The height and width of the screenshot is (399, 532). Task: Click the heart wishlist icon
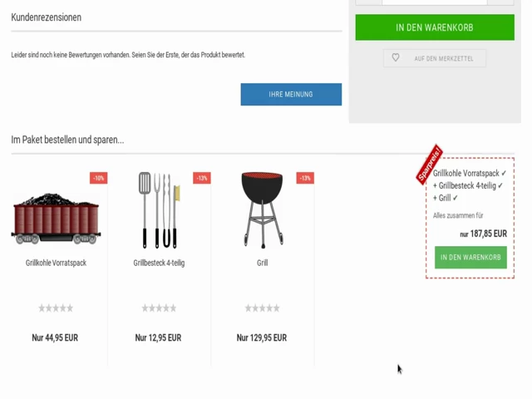[x=396, y=57]
